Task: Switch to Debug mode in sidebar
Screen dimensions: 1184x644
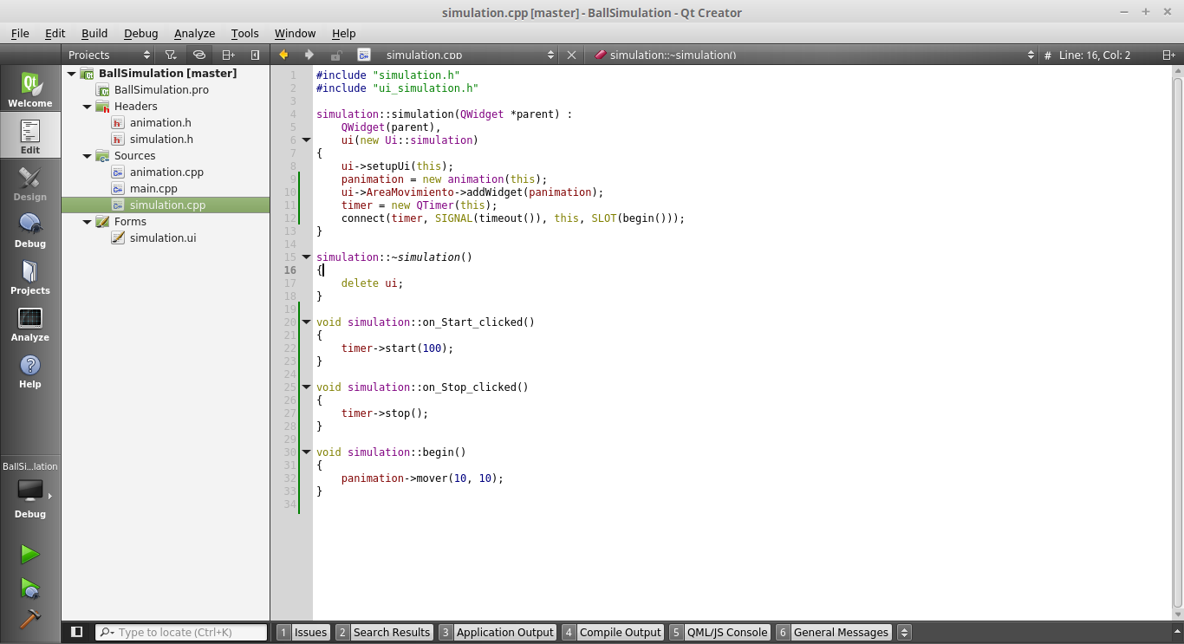Action: [x=30, y=230]
